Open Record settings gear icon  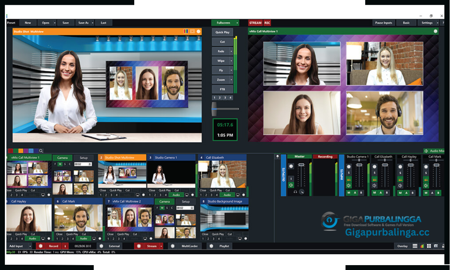(x=41, y=246)
